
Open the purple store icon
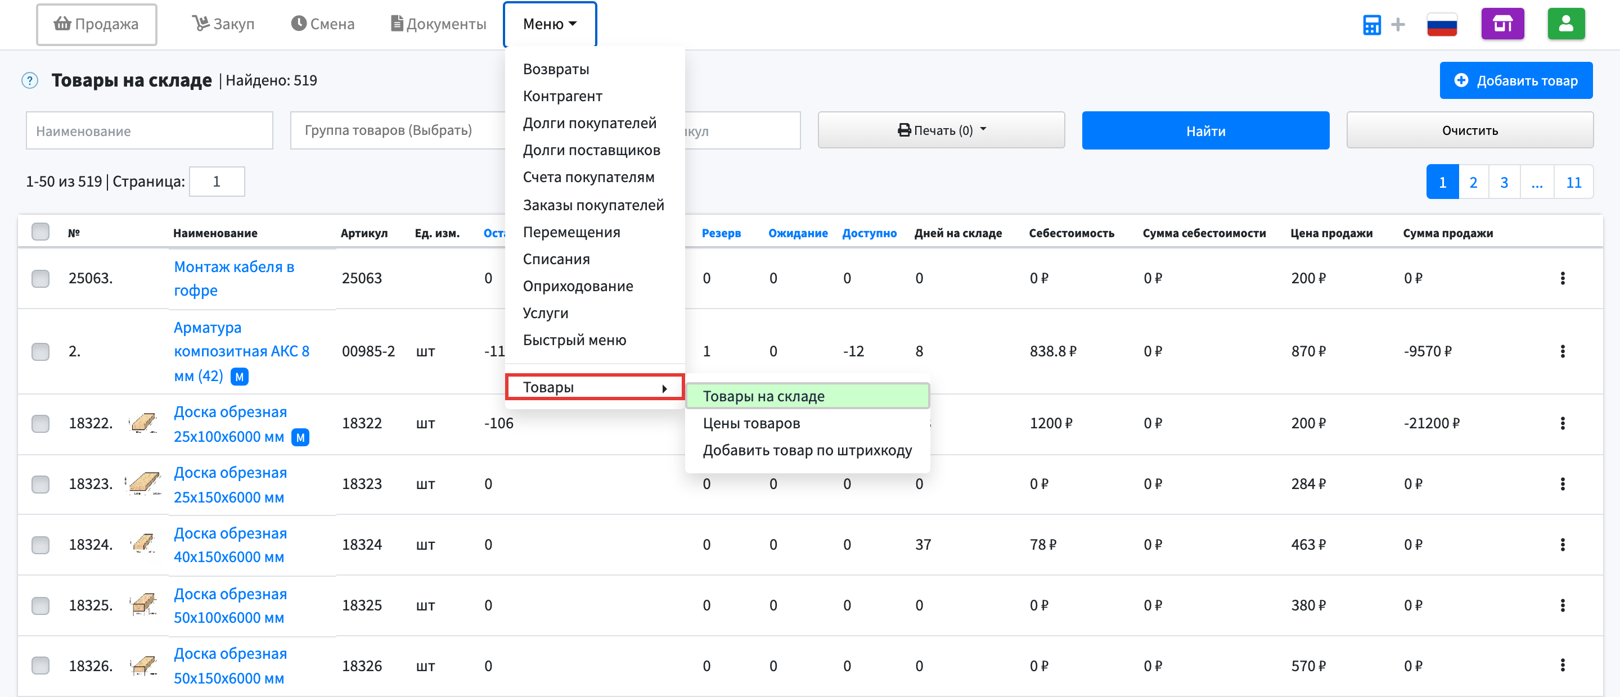(x=1502, y=24)
